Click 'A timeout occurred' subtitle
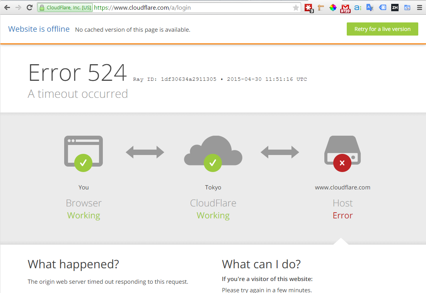Viewport: 426px width, 293px height. click(x=78, y=94)
